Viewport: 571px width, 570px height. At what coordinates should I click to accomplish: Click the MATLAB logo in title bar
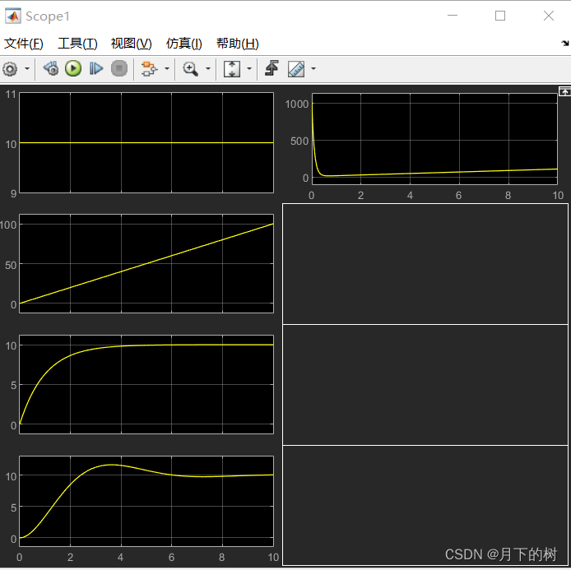12,16
